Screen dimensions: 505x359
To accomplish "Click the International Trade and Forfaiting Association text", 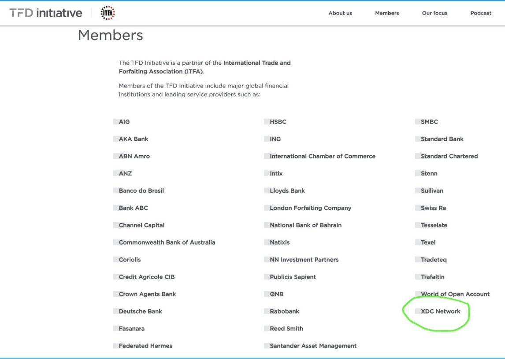I will (204, 67).
